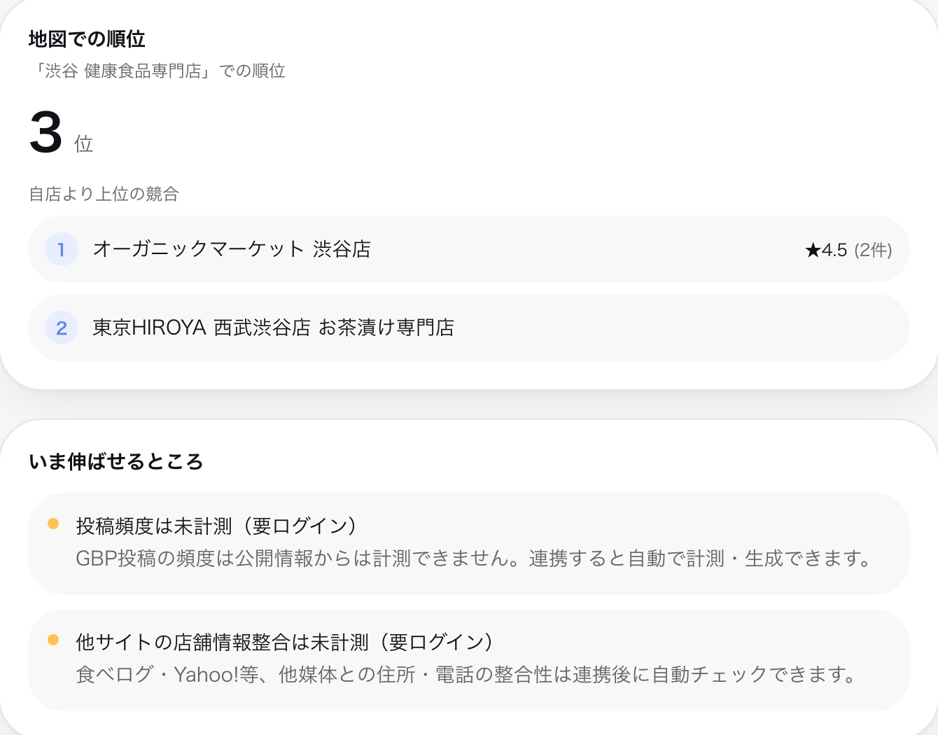The width and height of the screenshot is (938, 735).
Task: Click the orange dot beside 投稿頻度は未計測
Action: tap(53, 524)
